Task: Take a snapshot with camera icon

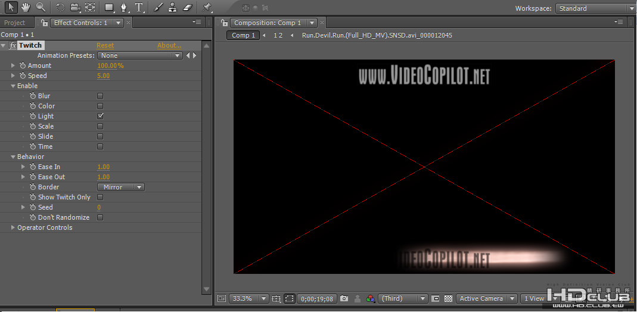Action: pyautogui.click(x=344, y=299)
